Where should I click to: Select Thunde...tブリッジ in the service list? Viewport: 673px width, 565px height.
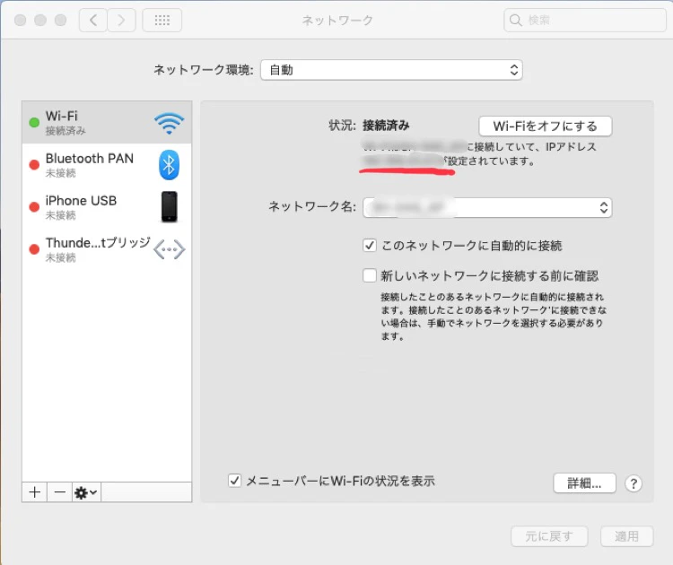coord(107,249)
